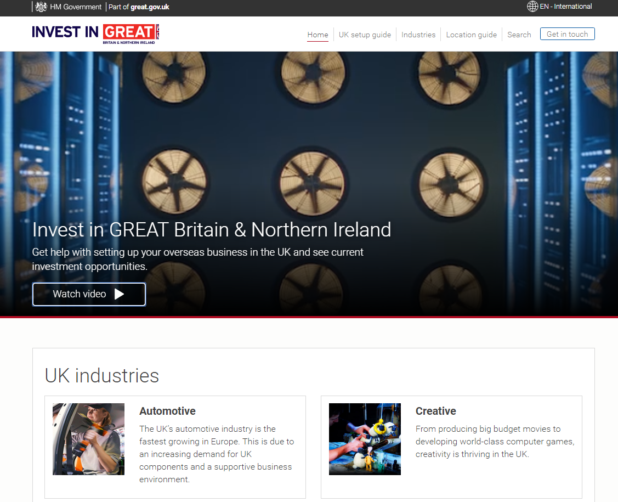Click the globe language icon
The width and height of the screenshot is (618, 502).
532,7
